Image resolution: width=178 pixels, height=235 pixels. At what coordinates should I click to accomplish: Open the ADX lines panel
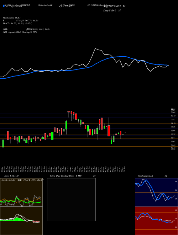click(x=21, y=192)
